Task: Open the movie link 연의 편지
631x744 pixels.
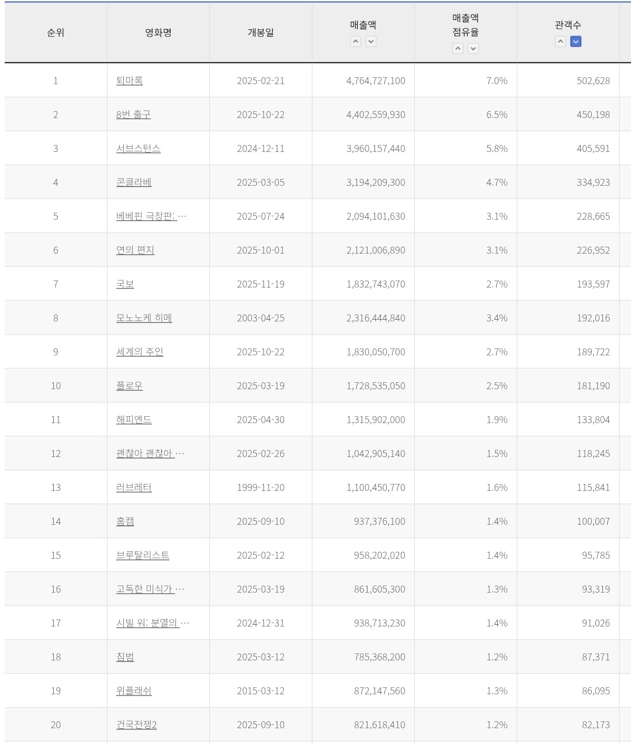Action: (135, 250)
